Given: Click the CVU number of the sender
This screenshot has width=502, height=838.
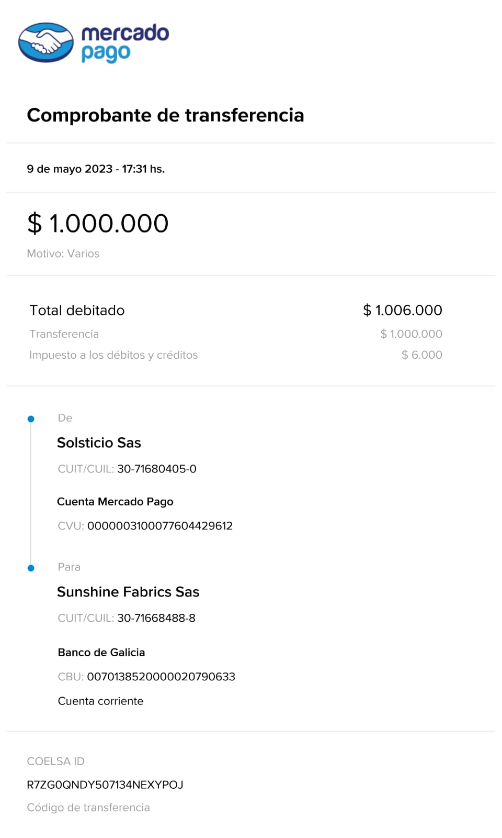Looking at the screenshot, I should pos(160,526).
